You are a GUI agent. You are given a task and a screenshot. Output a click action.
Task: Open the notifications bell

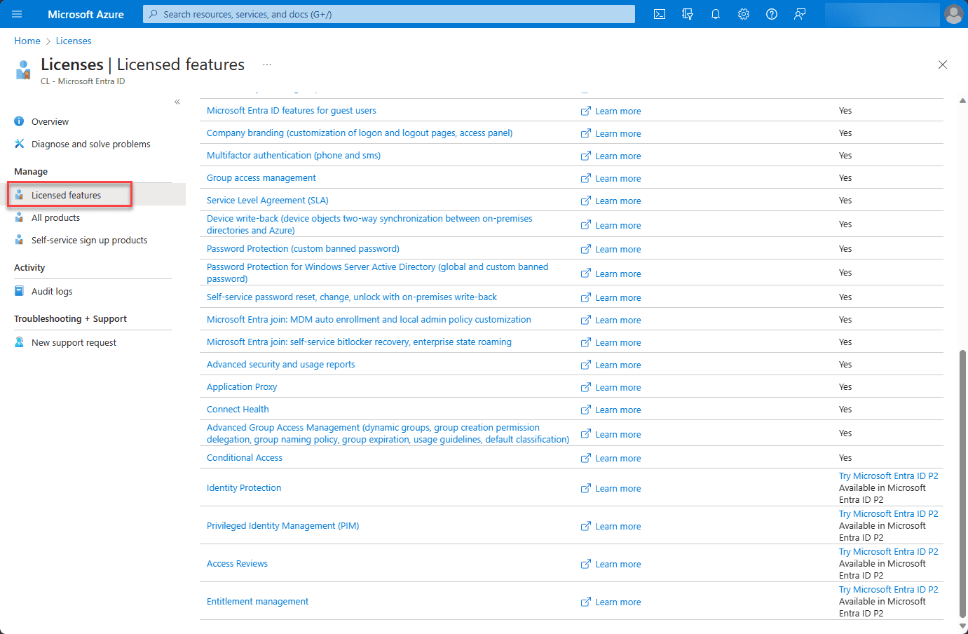716,14
